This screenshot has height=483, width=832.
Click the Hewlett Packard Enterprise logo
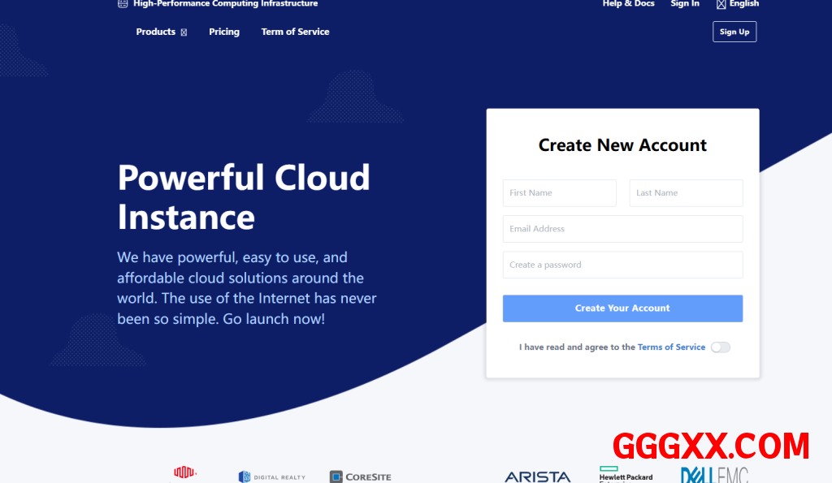click(626, 474)
